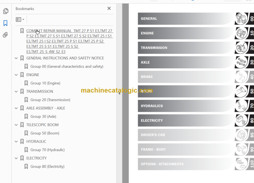The height and width of the screenshot is (183, 254).
Task: Click the attachments section 110 icon
Action: pos(241,164)
